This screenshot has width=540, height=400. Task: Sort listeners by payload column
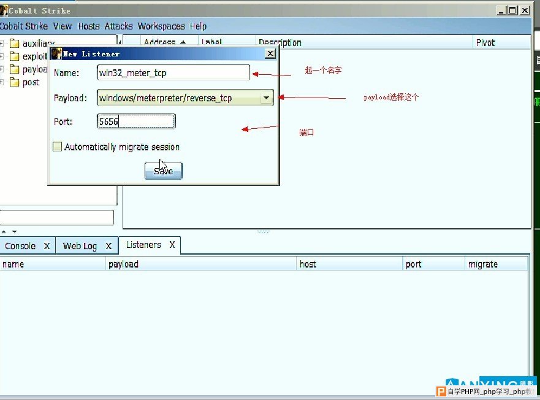pyautogui.click(x=201, y=264)
